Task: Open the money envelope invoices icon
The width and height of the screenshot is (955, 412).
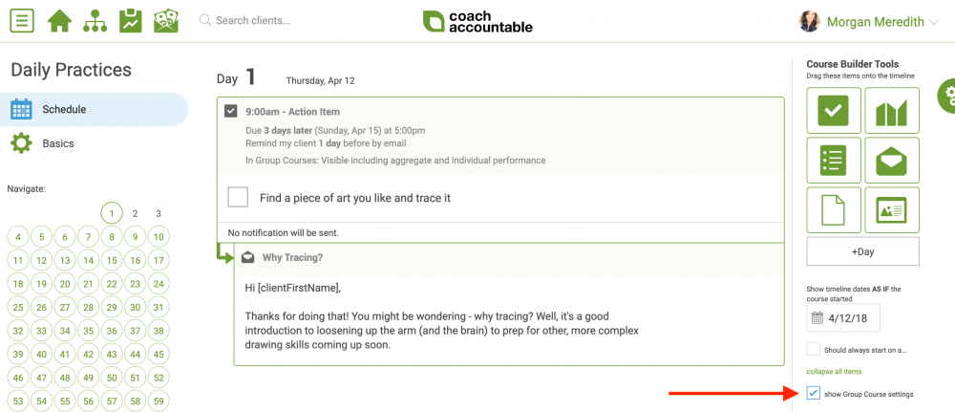Action: [165, 21]
